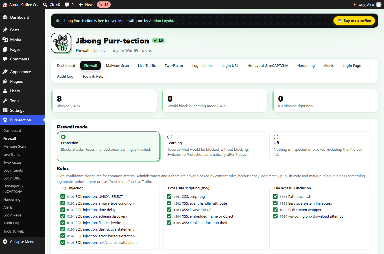Switch to the Audit Log tab
The image size is (384, 254).
(65, 76)
